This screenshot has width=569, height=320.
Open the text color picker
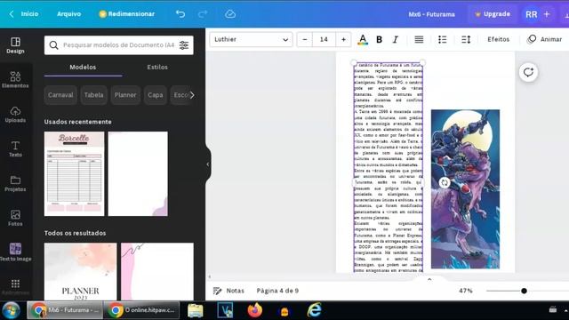point(363,39)
